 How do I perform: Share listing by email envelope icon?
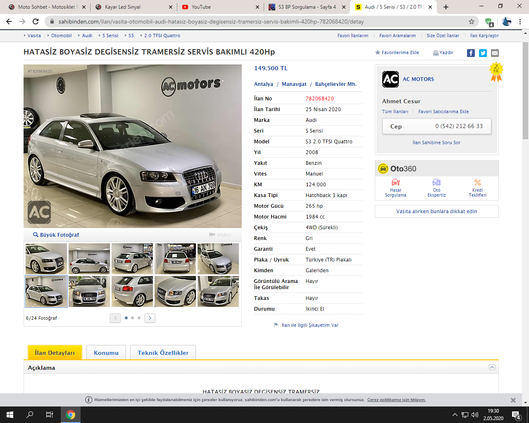[x=495, y=53]
